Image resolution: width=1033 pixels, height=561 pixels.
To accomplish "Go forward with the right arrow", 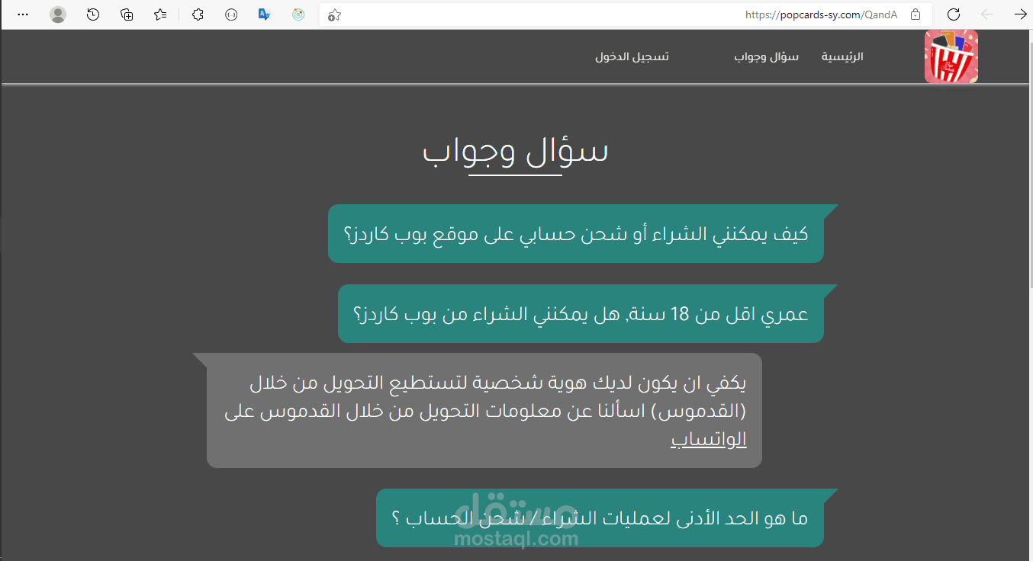I will (1020, 14).
